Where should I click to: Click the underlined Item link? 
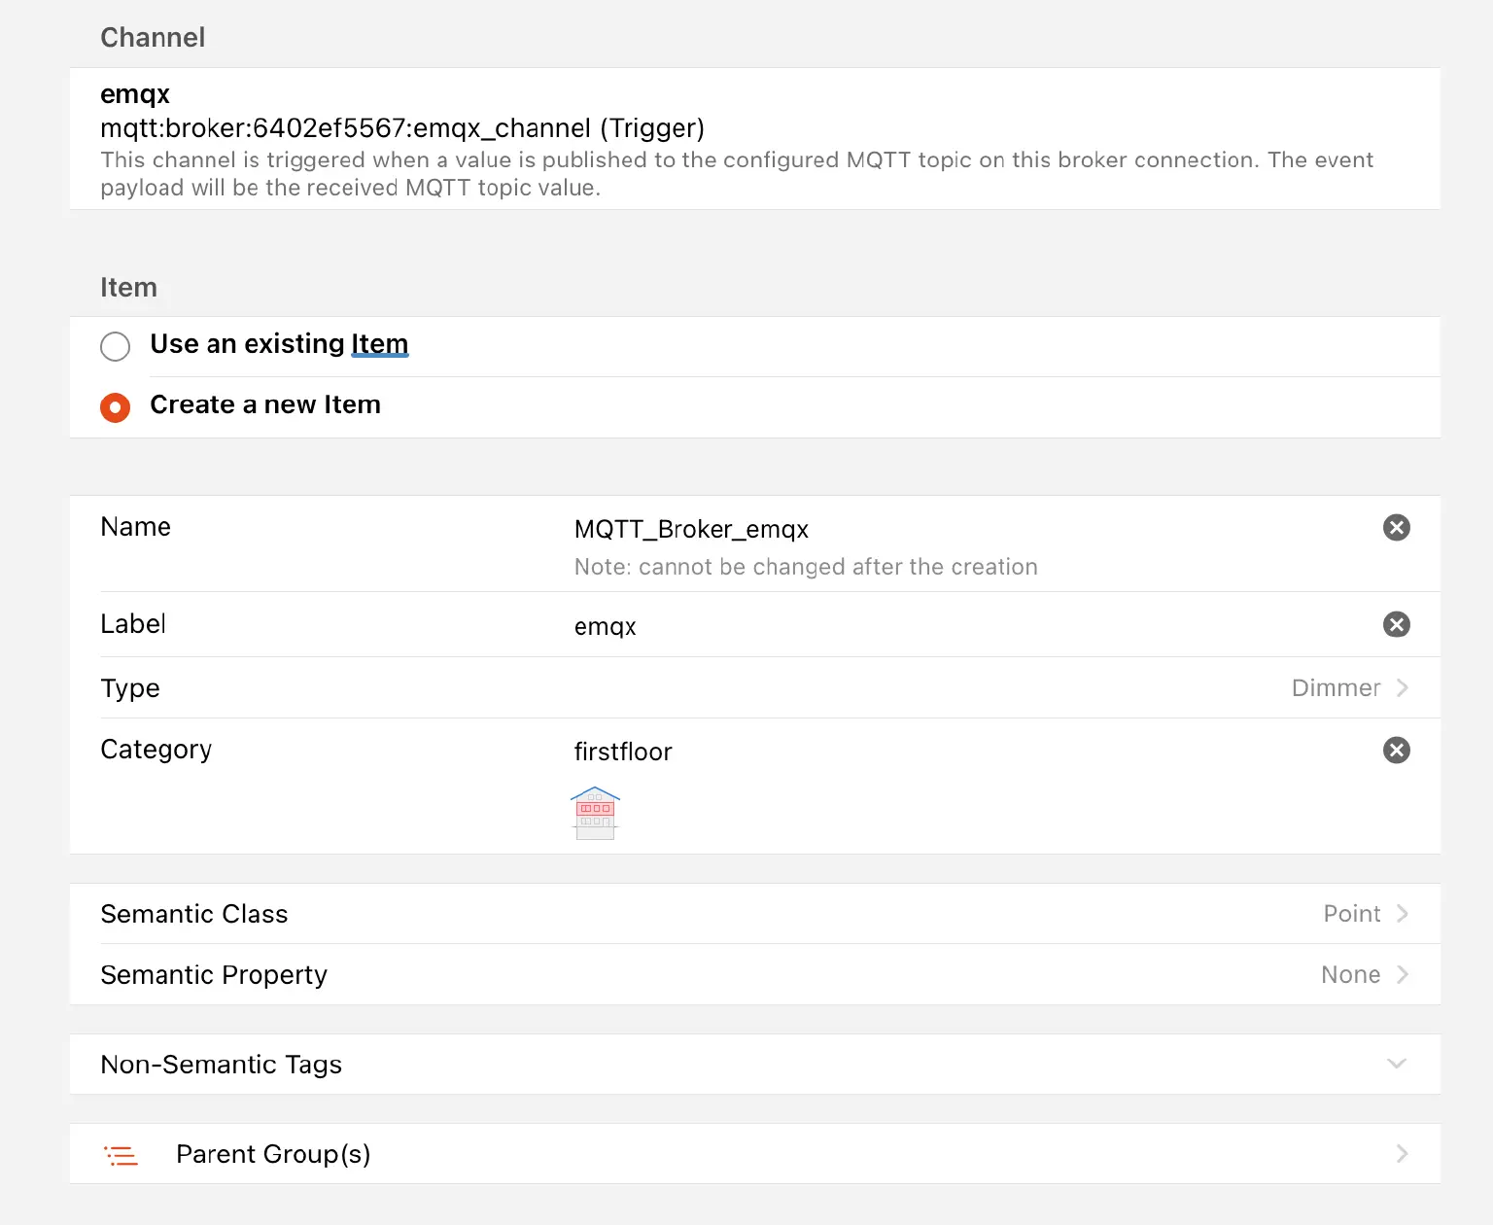379,344
